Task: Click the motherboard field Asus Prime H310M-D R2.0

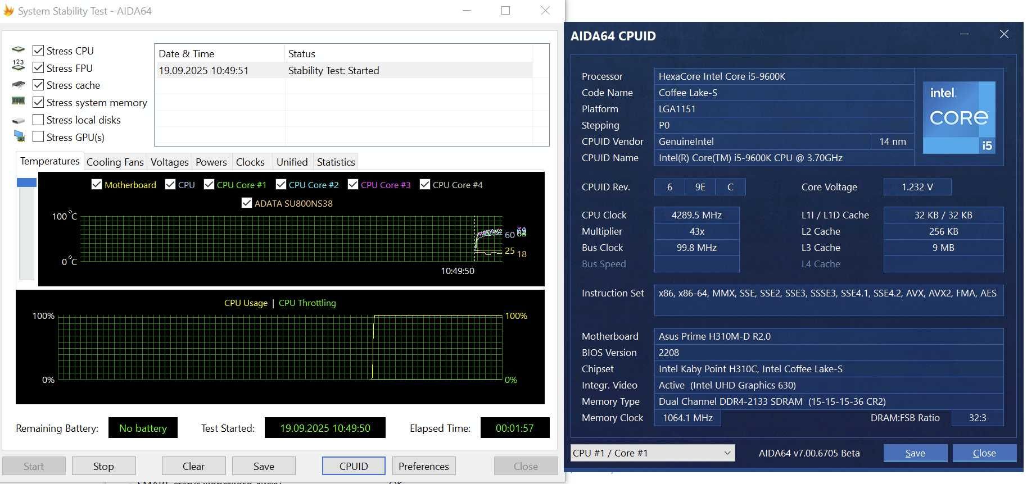Action: 829,336
